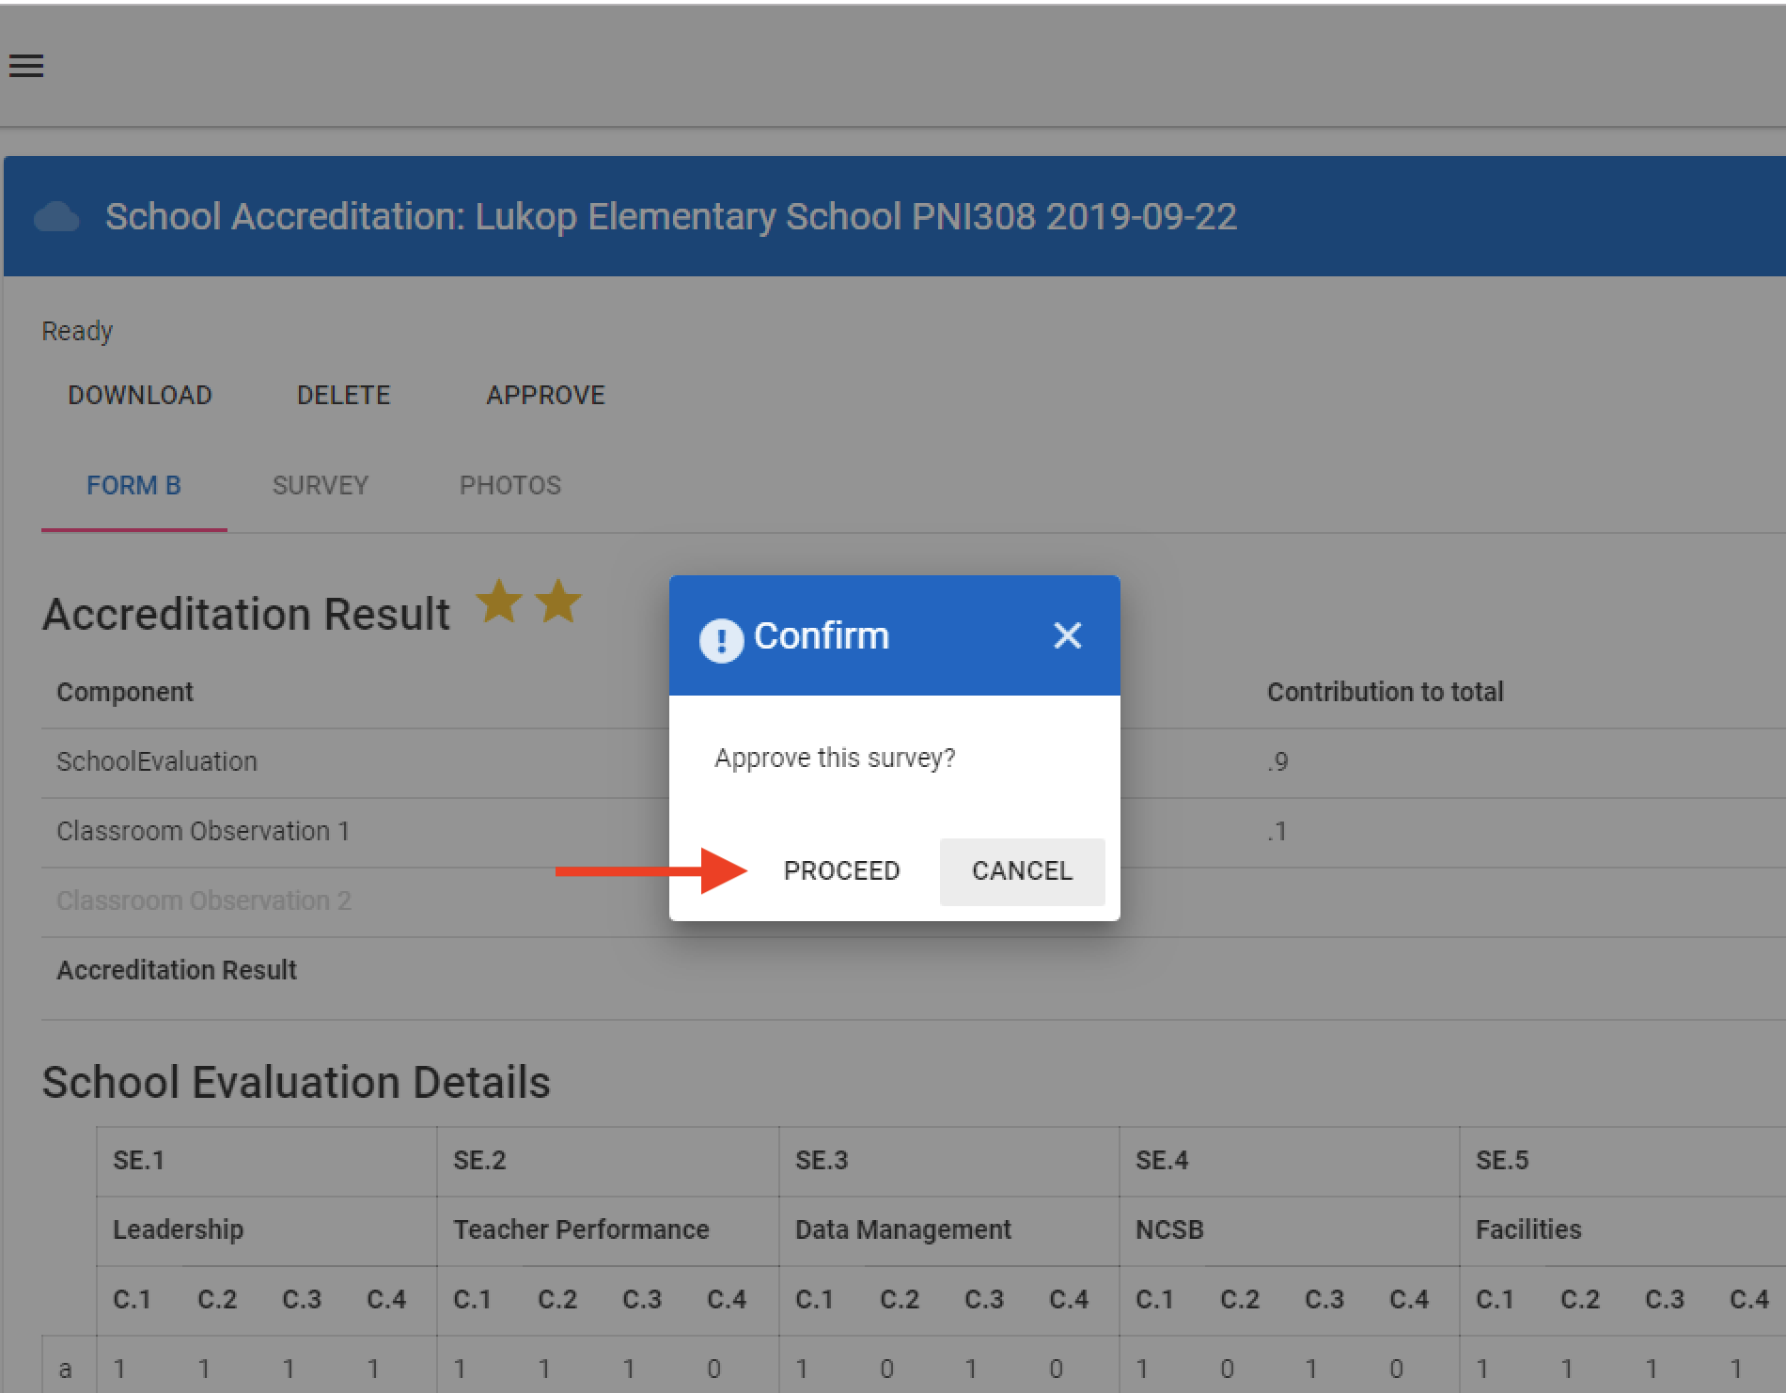Screen dimensions: 1786x1393
Task: Click the DELETE button
Action: tap(343, 396)
